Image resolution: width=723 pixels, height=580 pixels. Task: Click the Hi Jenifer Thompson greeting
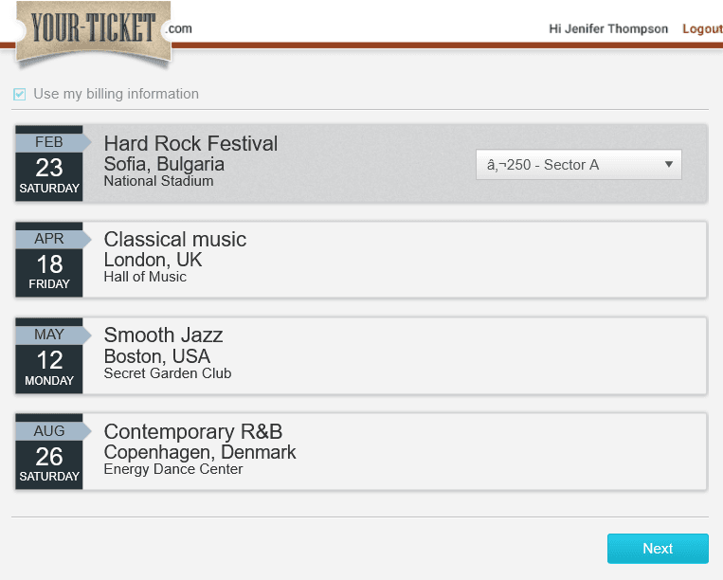[x=608, y=29]
